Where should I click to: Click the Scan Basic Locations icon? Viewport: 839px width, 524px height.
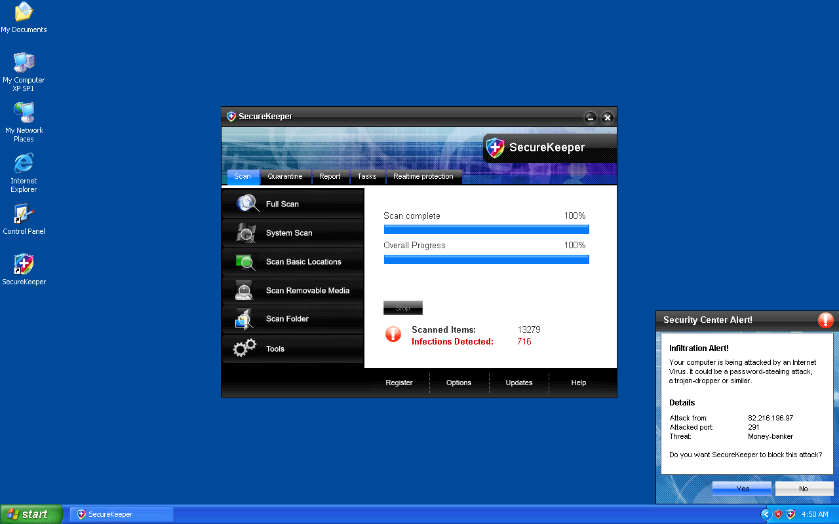coord(246,262)
